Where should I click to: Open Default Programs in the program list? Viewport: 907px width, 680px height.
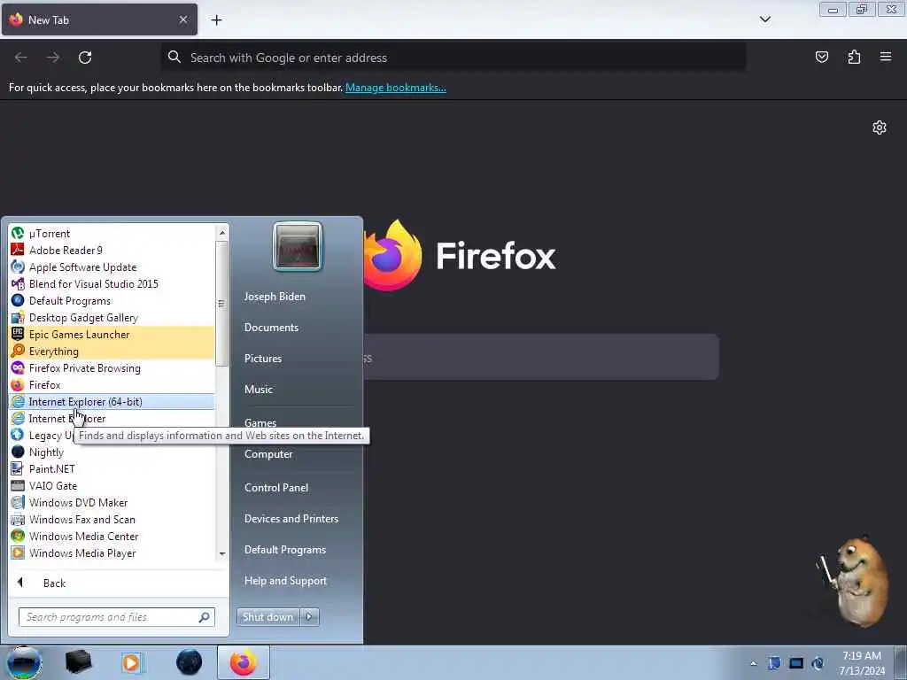tap(112, 301)
